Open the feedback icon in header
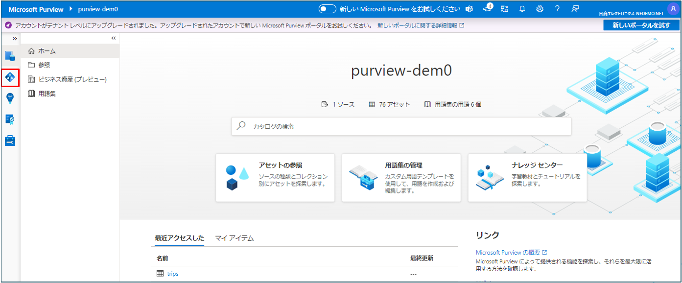 coord(575,9)
